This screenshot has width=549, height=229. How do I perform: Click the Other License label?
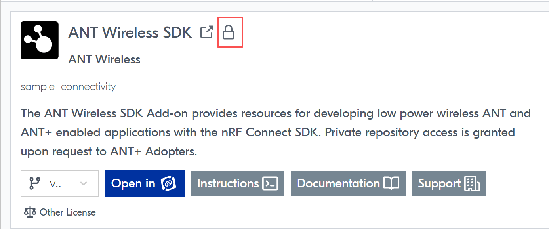[x=68, y=212]
